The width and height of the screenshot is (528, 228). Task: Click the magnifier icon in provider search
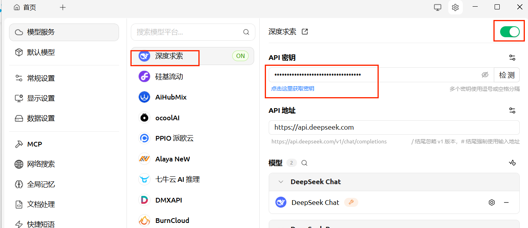(246, 32)
